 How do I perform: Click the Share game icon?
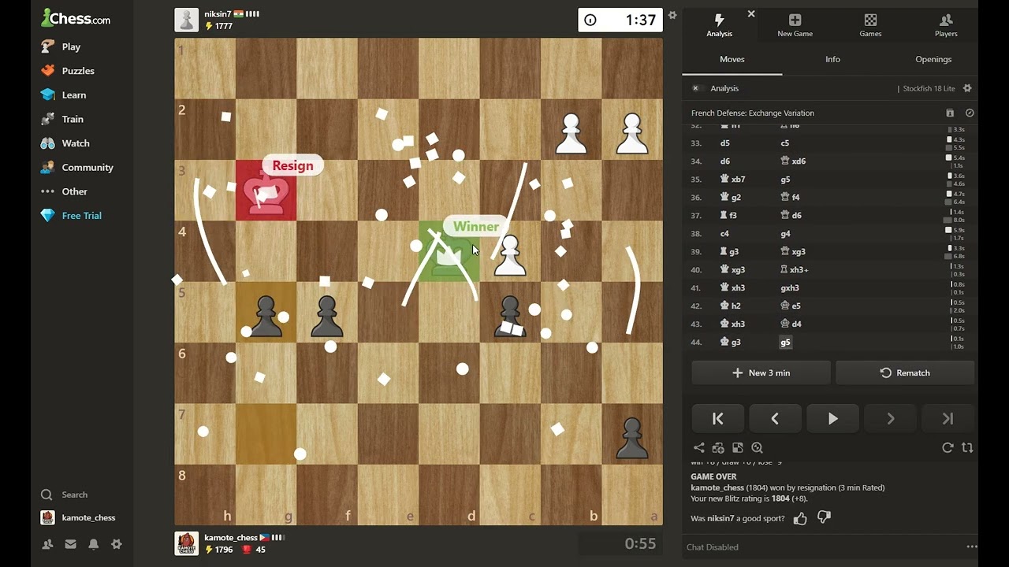[698, 448]
